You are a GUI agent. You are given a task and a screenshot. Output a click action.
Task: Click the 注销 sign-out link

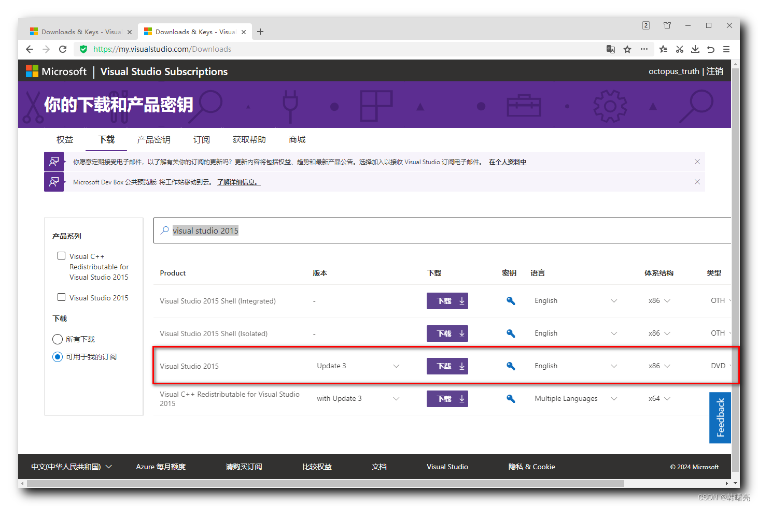click(714, 71)
